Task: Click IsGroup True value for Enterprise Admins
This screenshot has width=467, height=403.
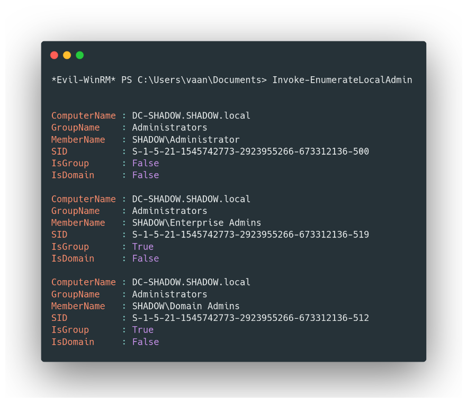Action: click(143, 247)
